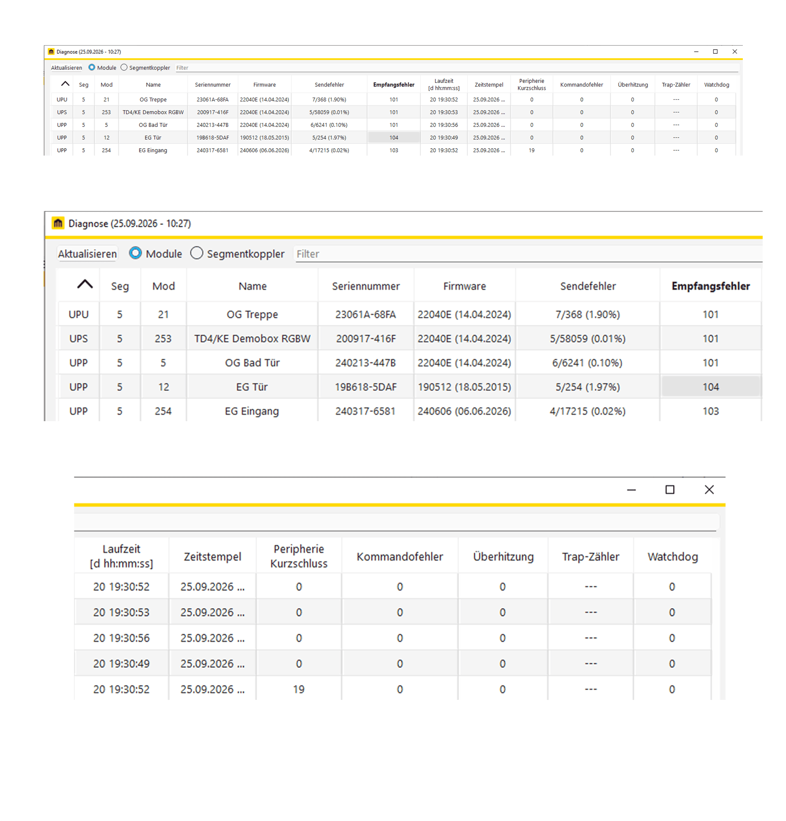Select the Module radio button in the enlarged middle view
Screen dimensions: 786x821
(135, 253)
